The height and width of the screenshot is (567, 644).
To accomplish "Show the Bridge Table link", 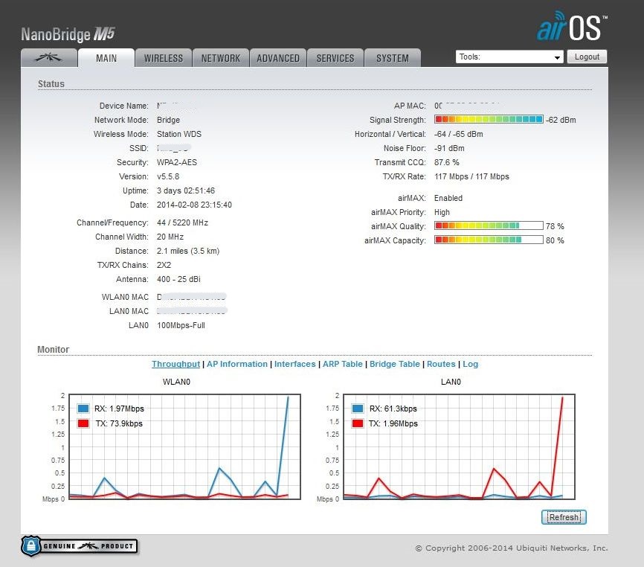I will pyautogui.click(x=395, y=364).
